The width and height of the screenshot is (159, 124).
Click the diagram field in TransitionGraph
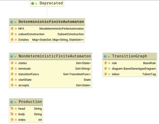[130, 69]
